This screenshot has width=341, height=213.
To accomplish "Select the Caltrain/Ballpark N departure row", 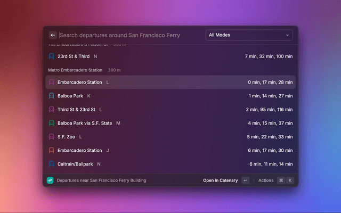I will click(170, 164).
